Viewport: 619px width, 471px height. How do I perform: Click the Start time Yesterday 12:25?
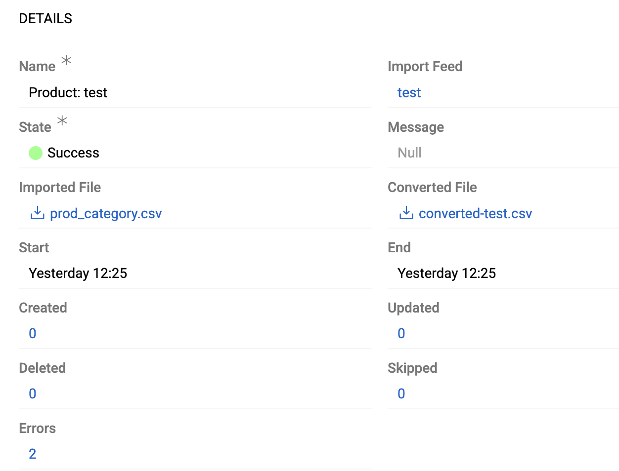(x=78, y=273)
